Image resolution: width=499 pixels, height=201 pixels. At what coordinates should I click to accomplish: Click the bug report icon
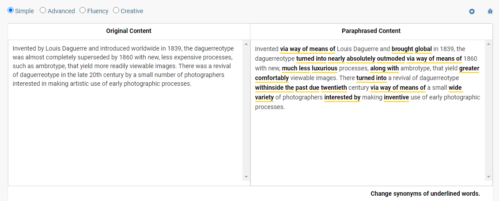(490, 11)
